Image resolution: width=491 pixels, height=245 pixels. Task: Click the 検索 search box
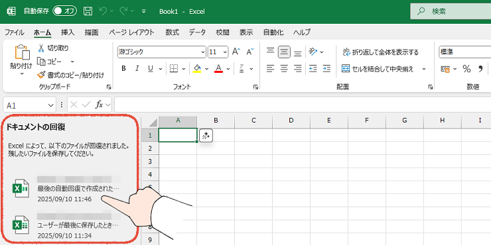pyautogui.click(x=451, y=11)
